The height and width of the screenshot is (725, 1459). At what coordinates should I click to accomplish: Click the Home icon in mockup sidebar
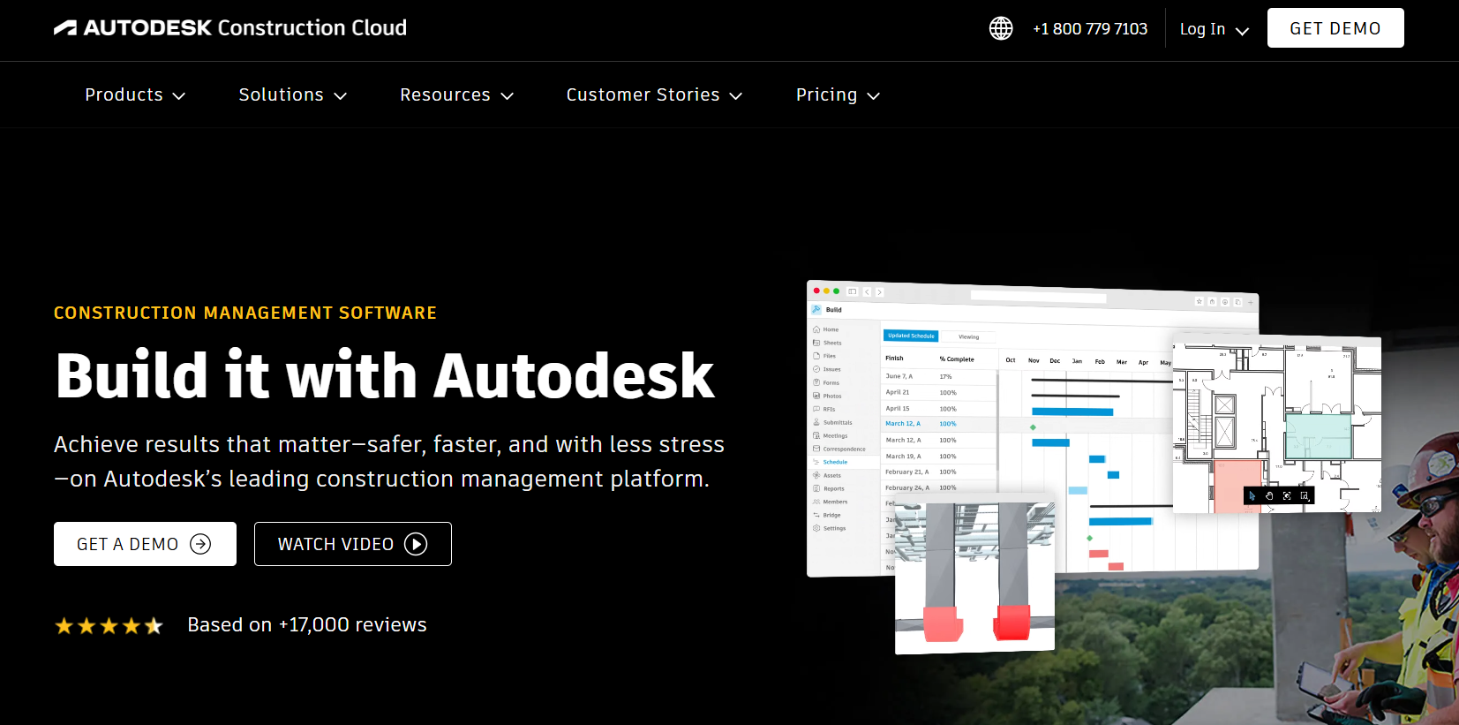pos(816,329)
